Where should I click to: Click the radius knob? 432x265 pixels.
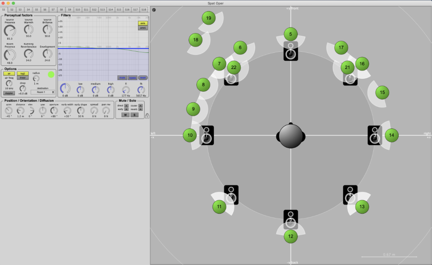(x=36, y=78)
